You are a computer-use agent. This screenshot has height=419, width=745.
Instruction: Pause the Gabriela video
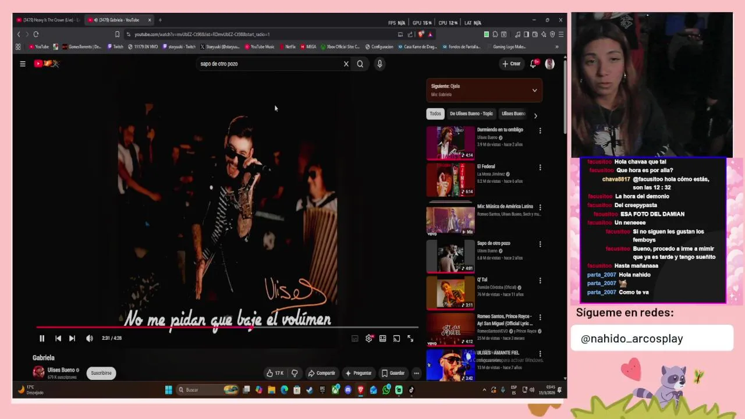pyautogui.click(x=42, y=338)
